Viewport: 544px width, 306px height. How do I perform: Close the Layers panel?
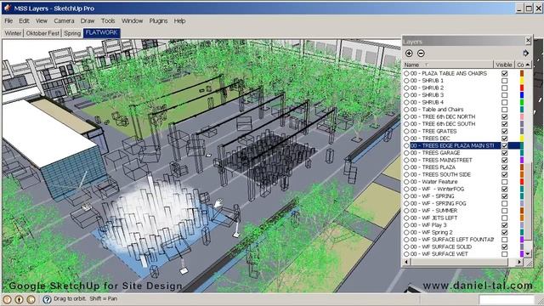[528, 41]
